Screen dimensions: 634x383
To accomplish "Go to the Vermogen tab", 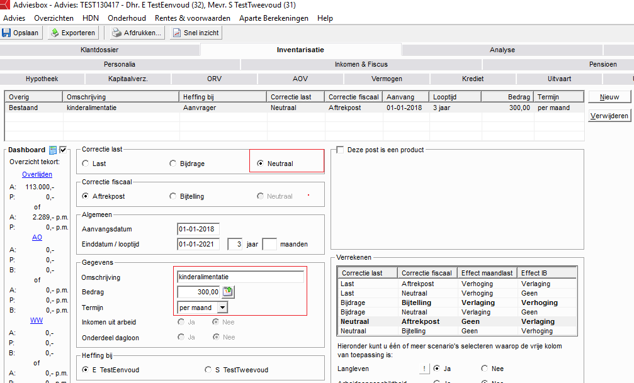I will [x=387, y=79].
